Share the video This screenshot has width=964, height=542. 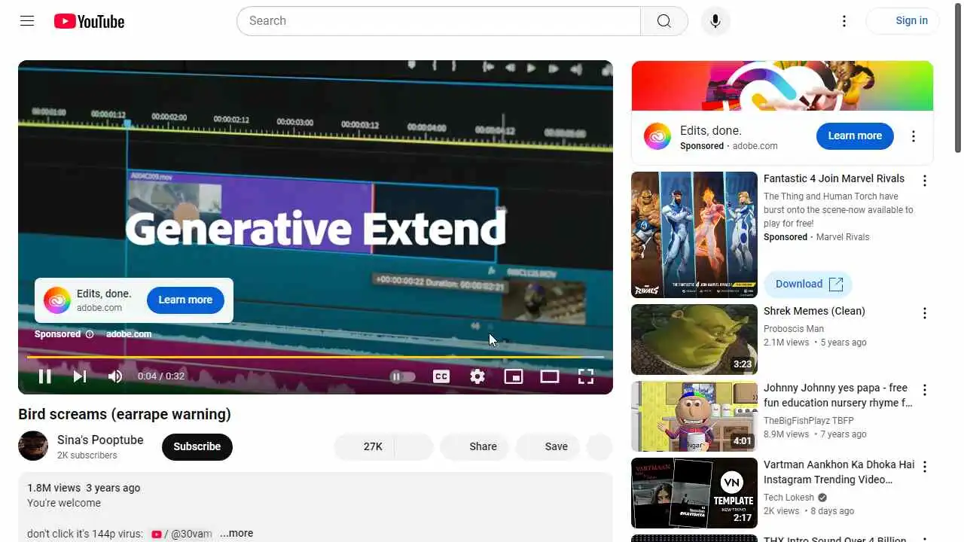474,446
